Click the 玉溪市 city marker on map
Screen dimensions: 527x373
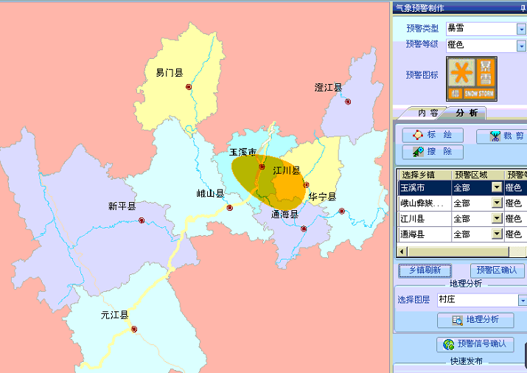[x=262, y=167]
